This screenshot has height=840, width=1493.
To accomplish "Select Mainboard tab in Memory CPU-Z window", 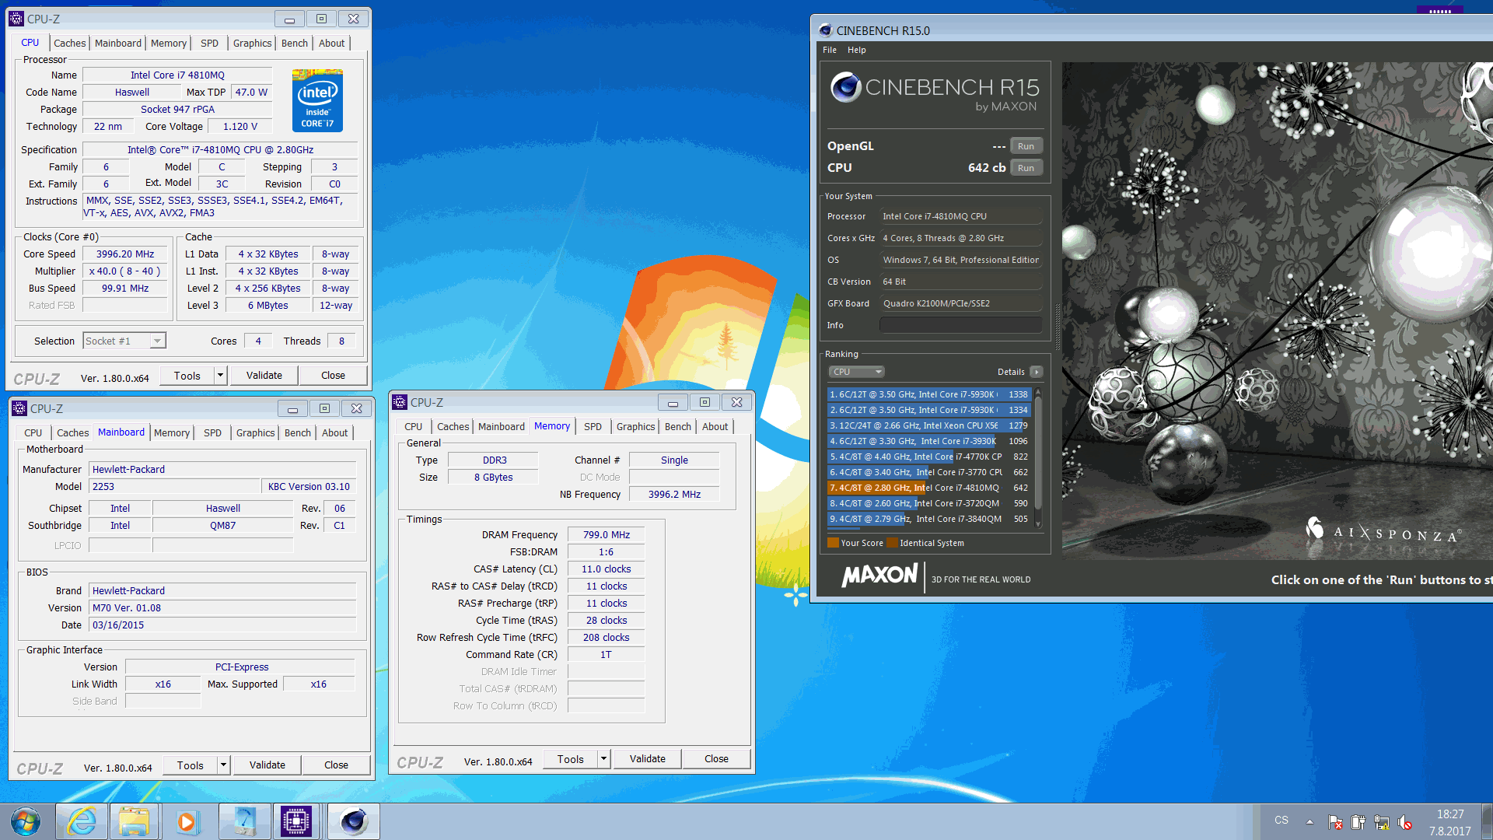I will point(501,426).
